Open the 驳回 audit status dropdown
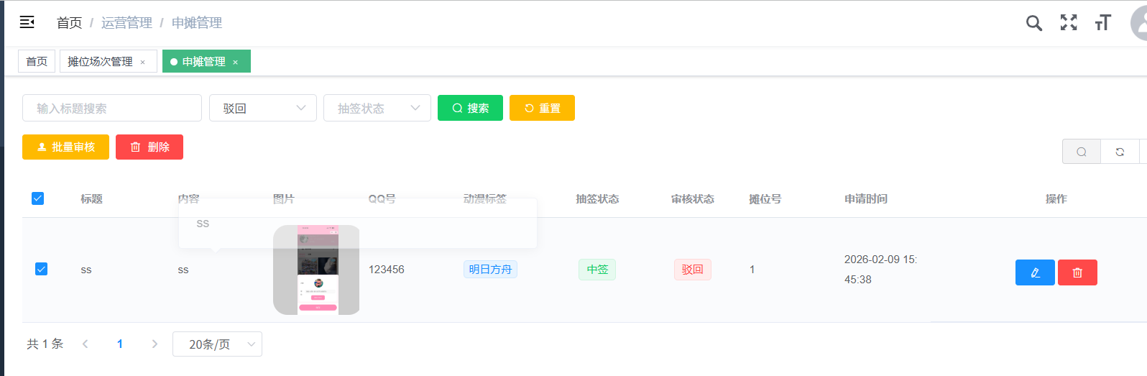The height and width of the screenshot is (376, 1147). (x=262, y=108)
